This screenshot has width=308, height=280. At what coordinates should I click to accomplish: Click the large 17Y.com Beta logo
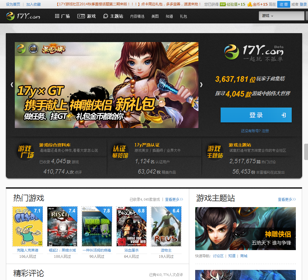254,52
